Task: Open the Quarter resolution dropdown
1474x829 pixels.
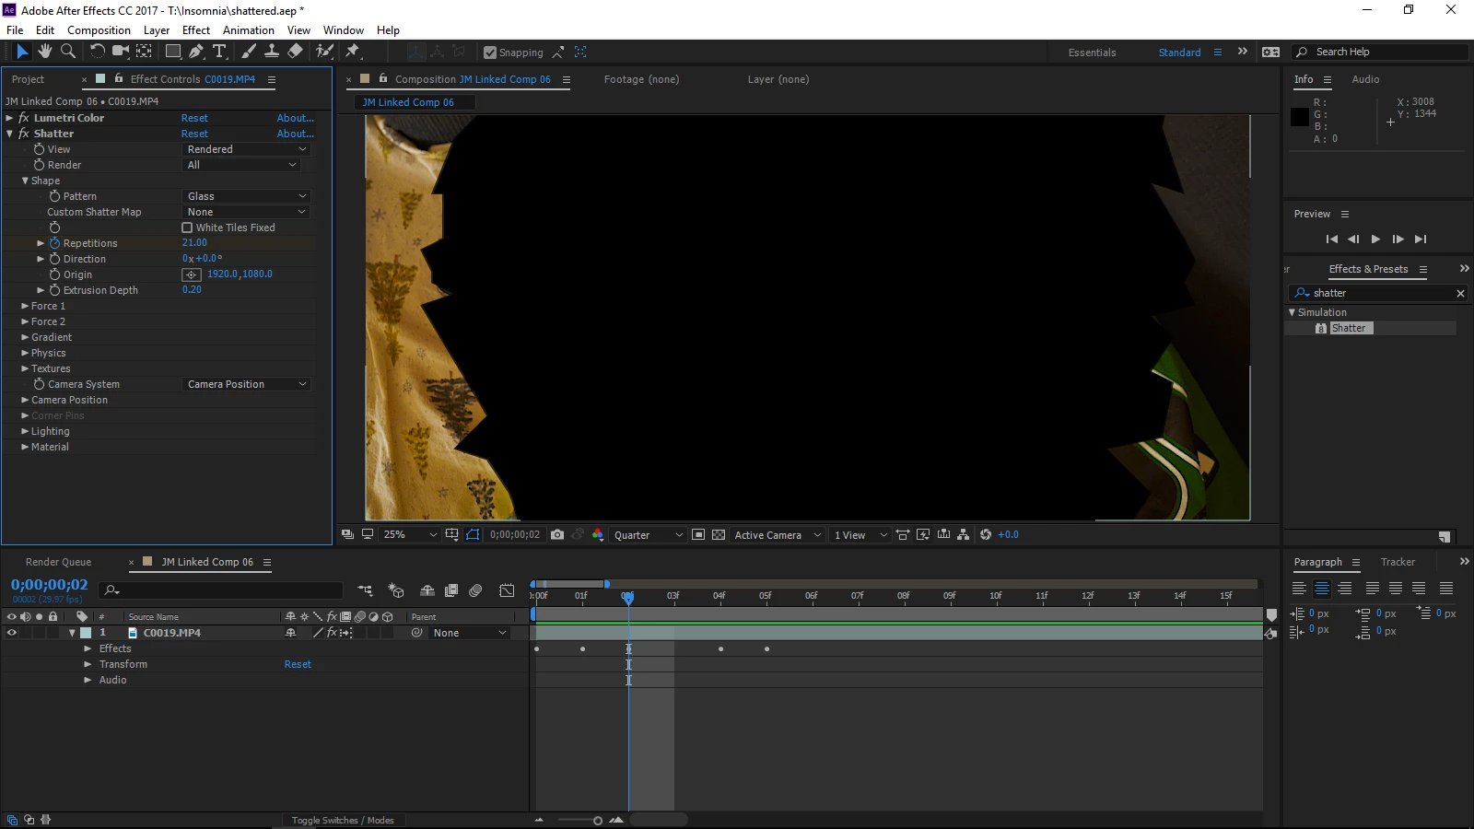Action: click(x=649, y=535)
